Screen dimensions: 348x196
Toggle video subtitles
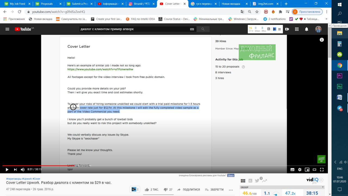(x=292, y=169)
